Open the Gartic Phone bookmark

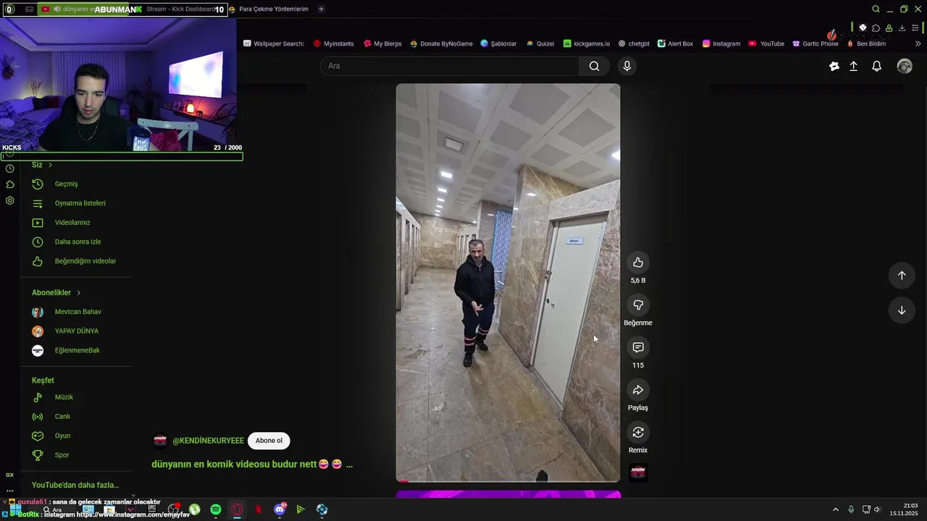tap(815, 43)
